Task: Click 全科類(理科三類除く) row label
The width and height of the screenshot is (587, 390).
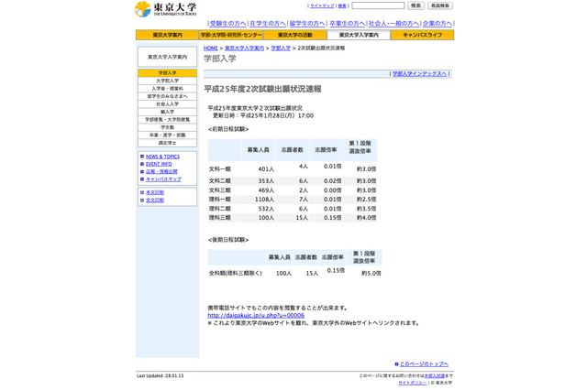Action: (235, 273)
